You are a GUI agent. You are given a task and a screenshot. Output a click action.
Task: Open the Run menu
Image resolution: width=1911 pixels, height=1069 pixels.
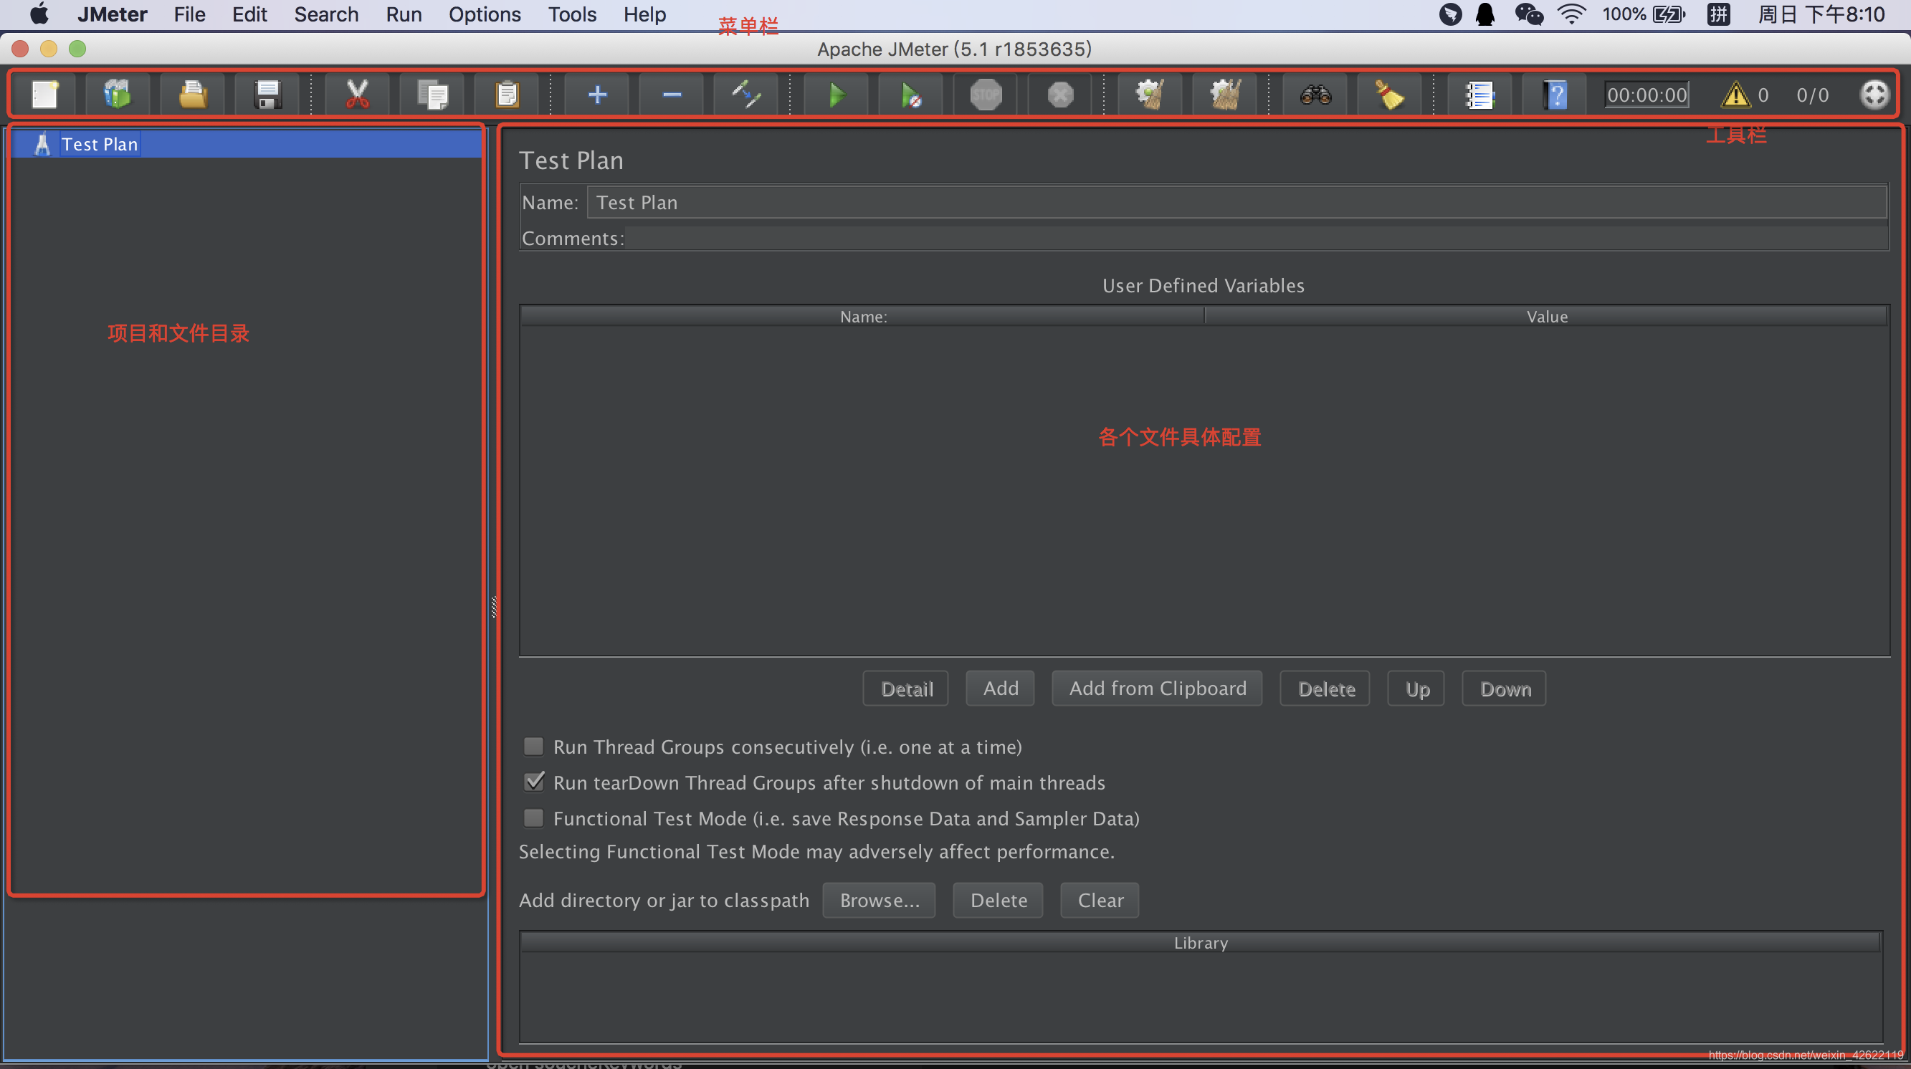(x=404, y=14)
